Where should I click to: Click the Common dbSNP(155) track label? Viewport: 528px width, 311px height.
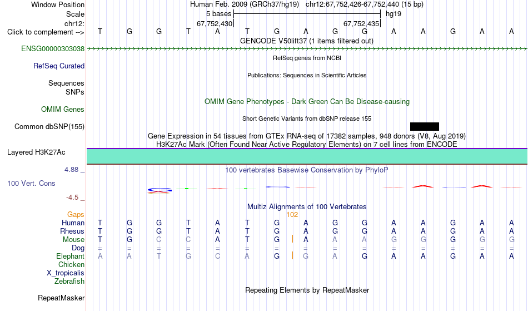tap(49, 127)
